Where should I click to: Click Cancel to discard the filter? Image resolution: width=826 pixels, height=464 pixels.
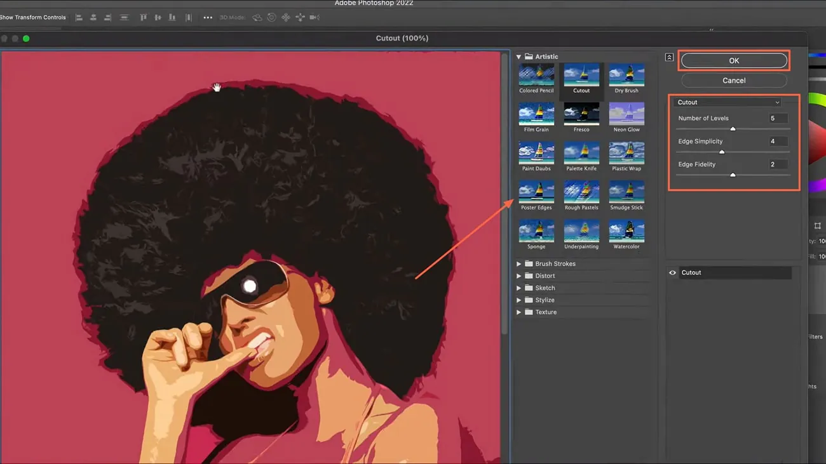pos(734,81)
